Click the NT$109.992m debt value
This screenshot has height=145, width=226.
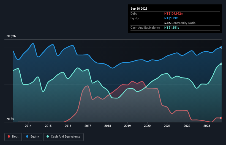point(174,14)
